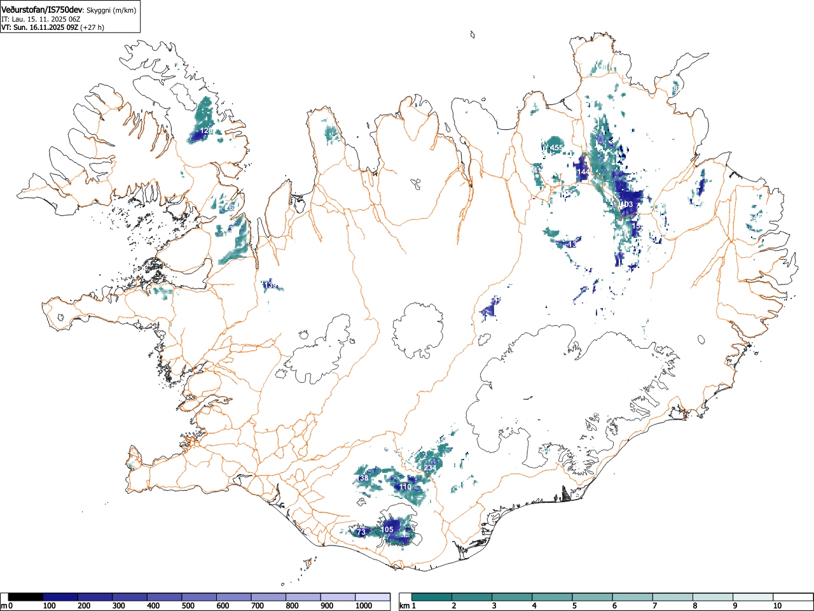Screen dimensions: 814x611
Task: Click the 5–6 km legend swatch
Action: pyautogui.click(x=592, y=597)
